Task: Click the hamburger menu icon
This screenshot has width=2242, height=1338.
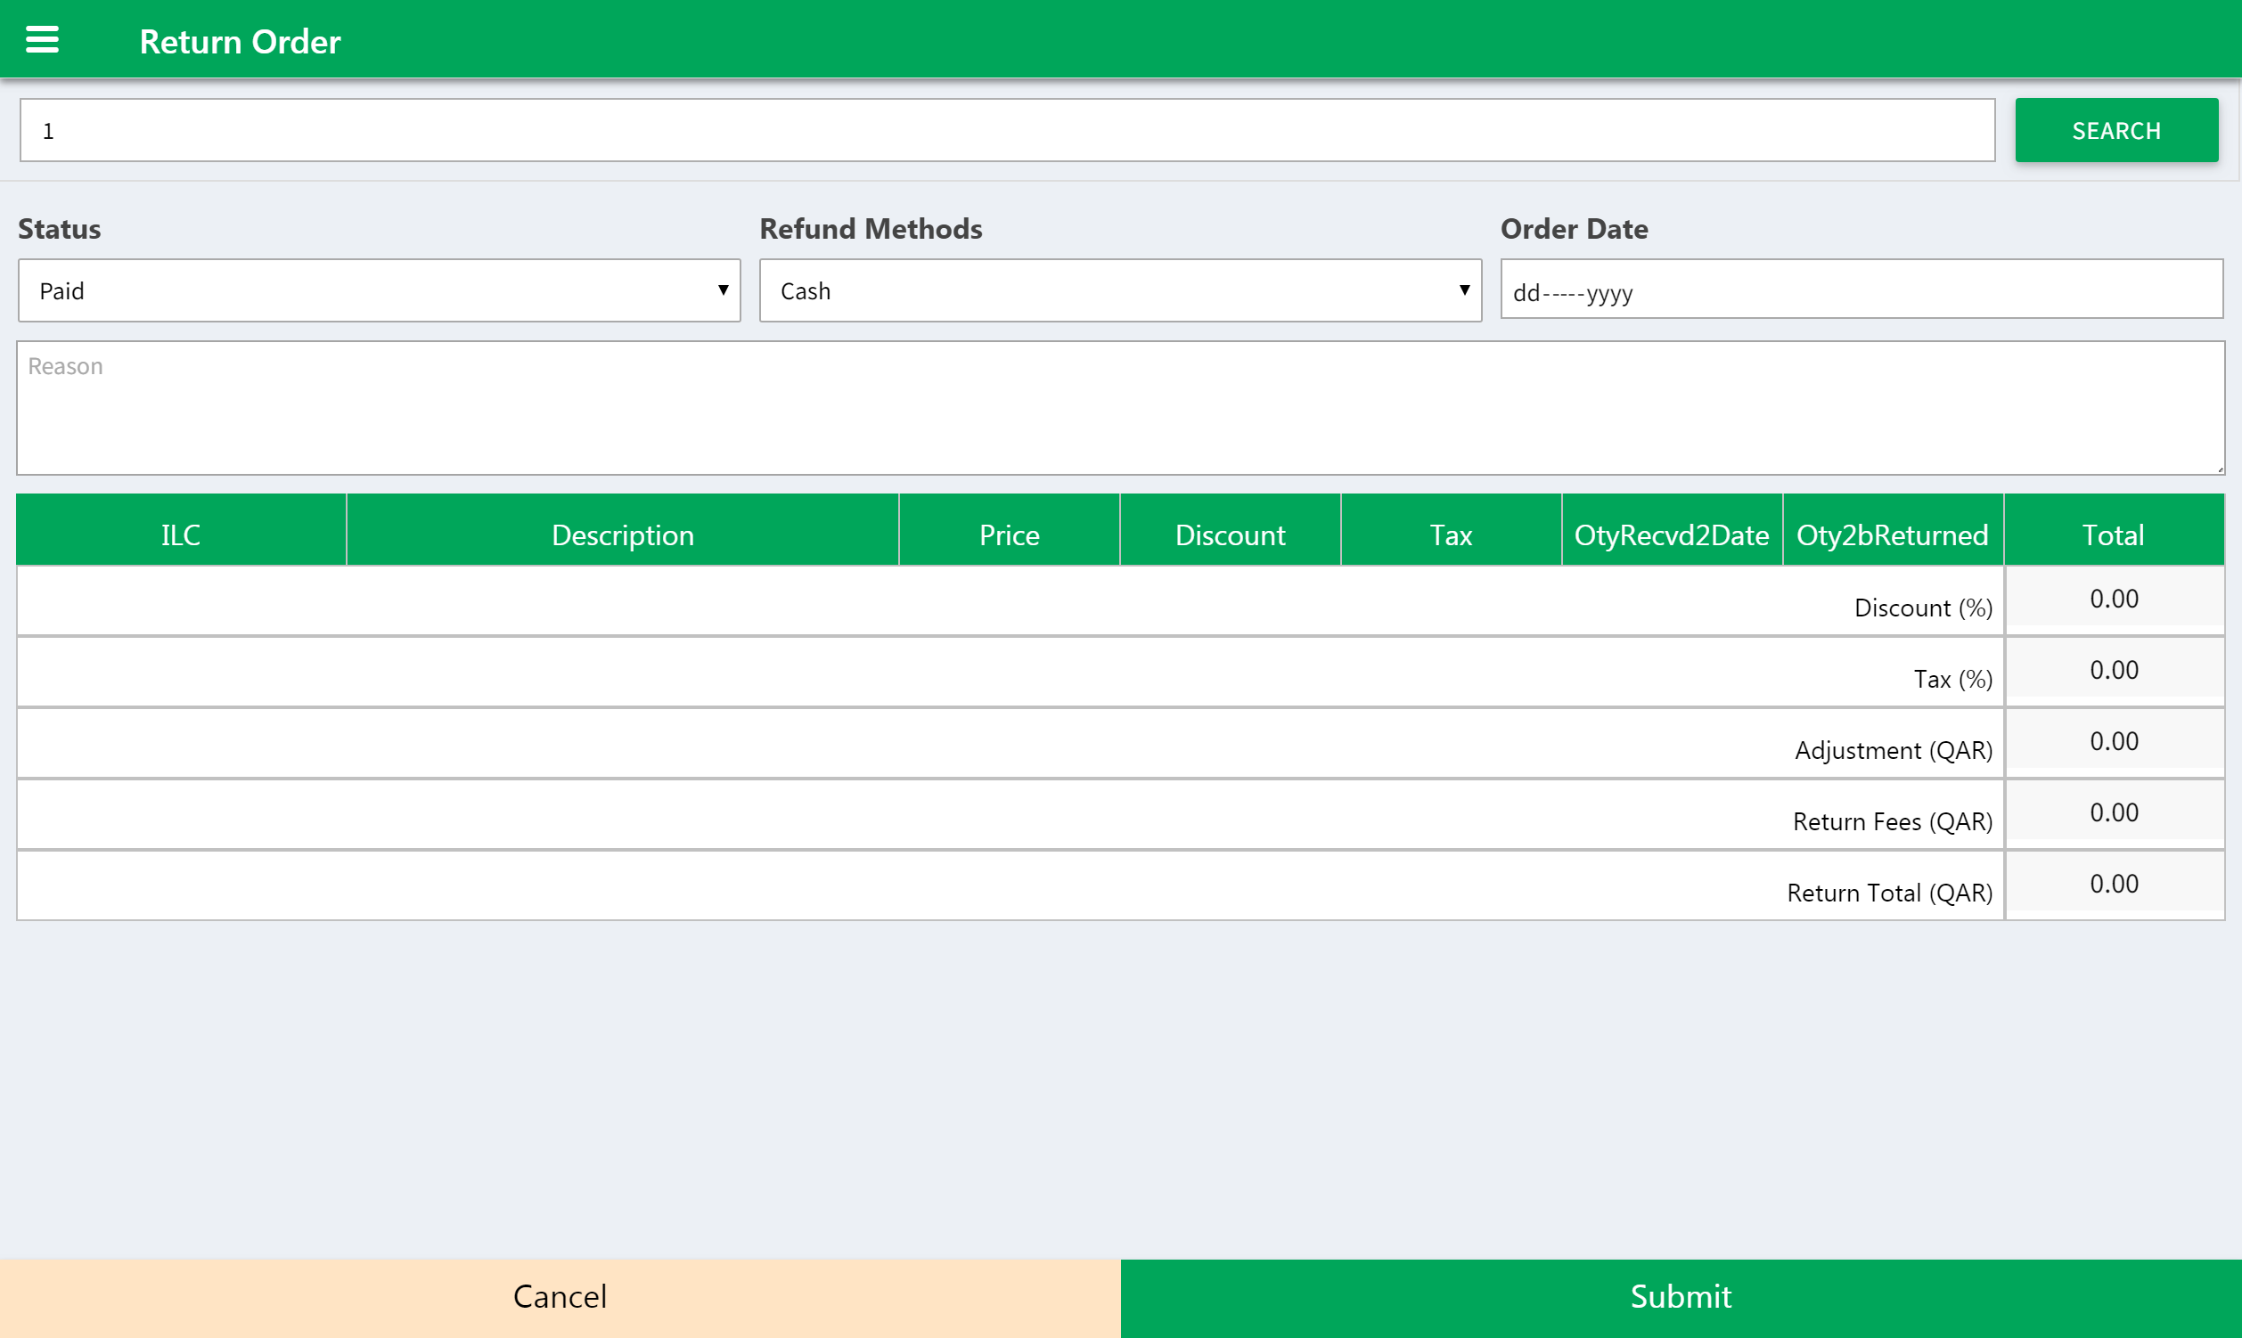Action: 41,38
